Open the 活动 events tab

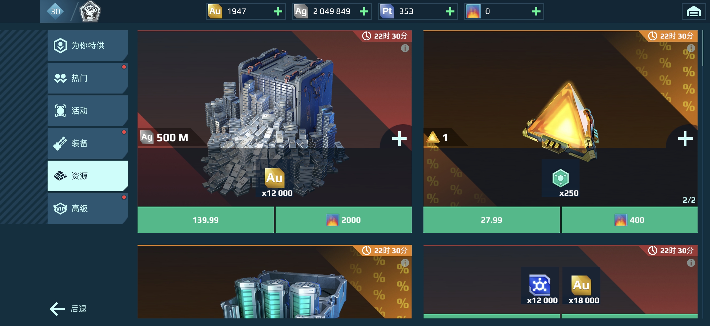(88, 111)
